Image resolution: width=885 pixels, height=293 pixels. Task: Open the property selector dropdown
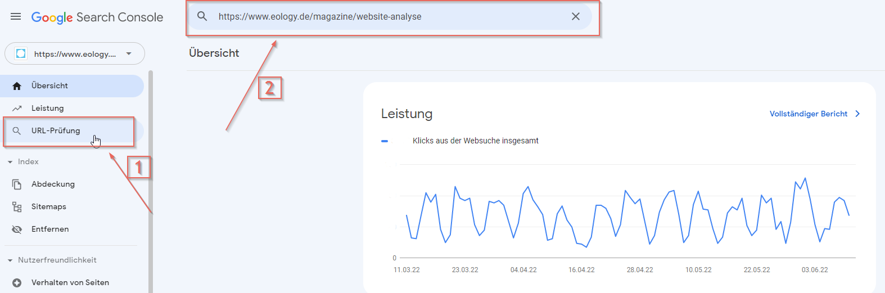pyautogui.click(x=75, y=53)
